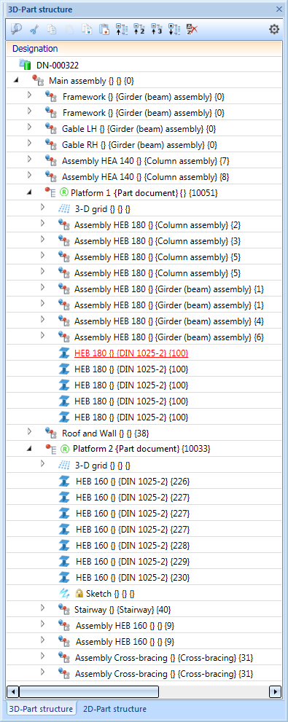288x722 pixels.
Task: Select HEB 160 {229} row
Action: [x=144, y=561]
